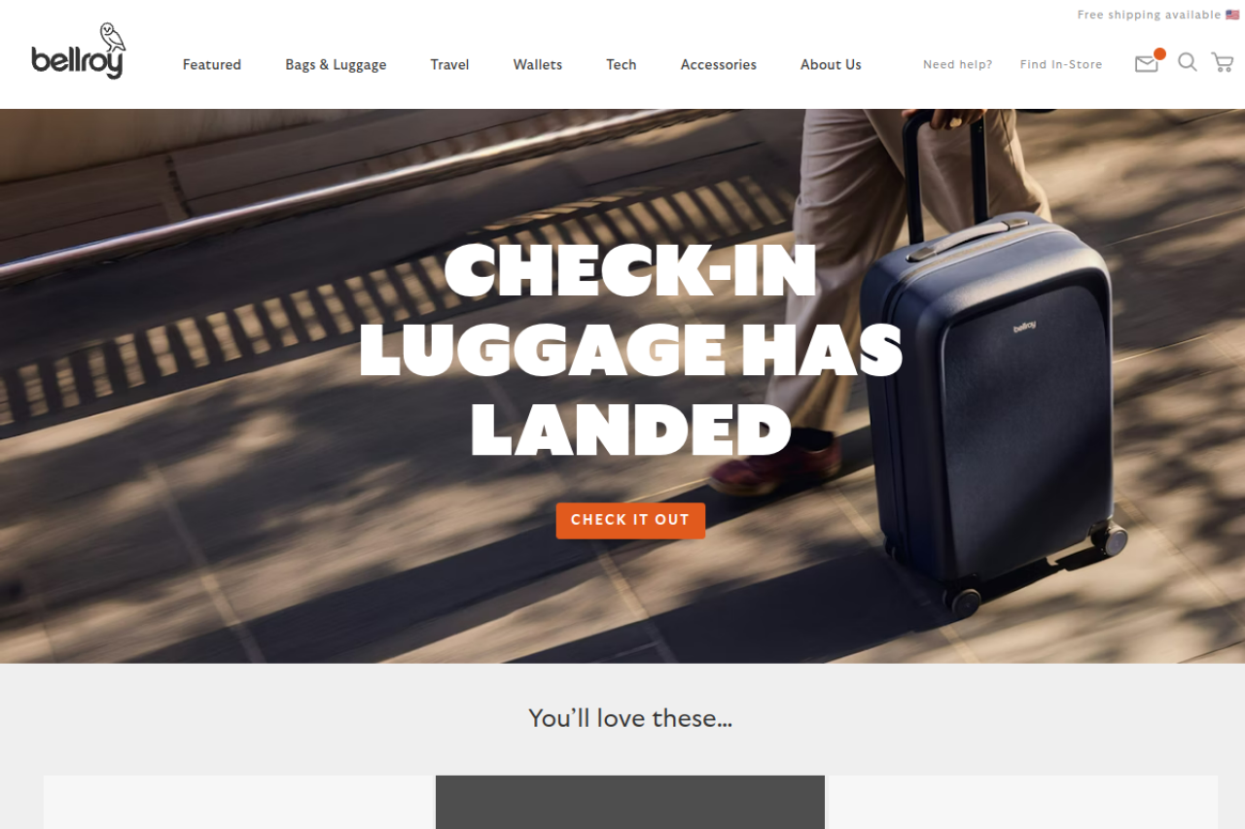The height and width of the screenshot is (829, 1245).
Task: Click the US flag region icon
Action: pyautogui.click(x=1232, y=15)
